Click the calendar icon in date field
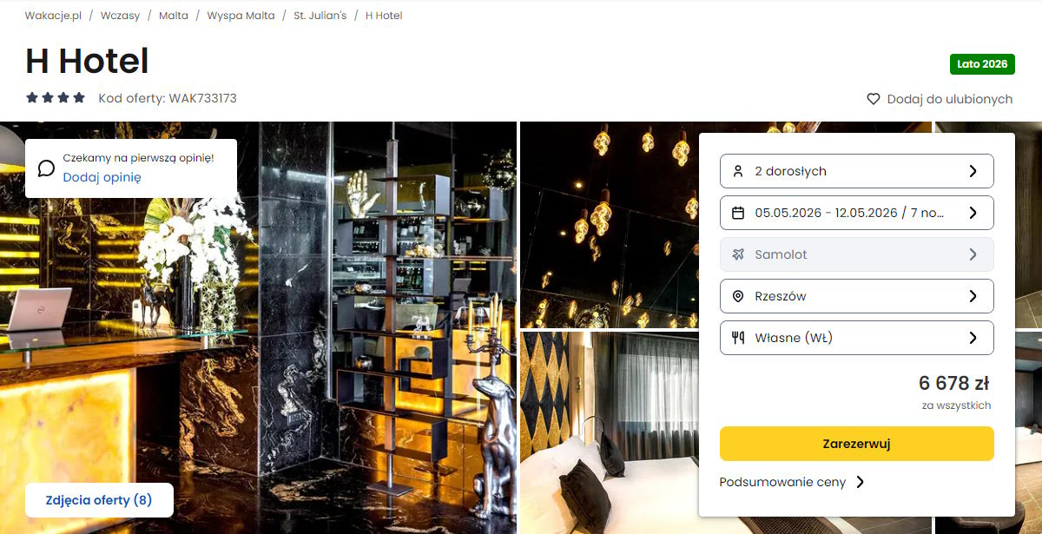This screenshot has width=1042, height=534. click(738, 213)
